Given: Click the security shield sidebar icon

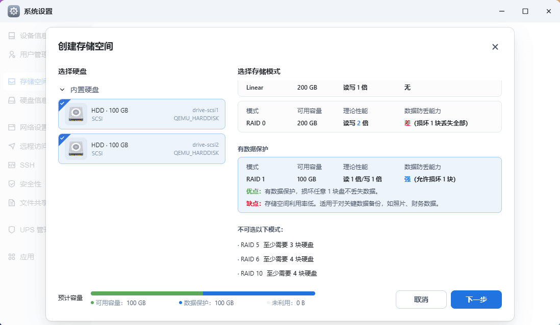Looking at the screenshot, I should click(x=12, y=184).
